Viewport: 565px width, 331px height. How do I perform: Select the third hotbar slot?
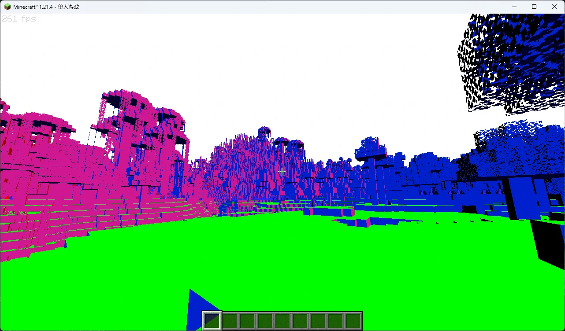point(247,320)
